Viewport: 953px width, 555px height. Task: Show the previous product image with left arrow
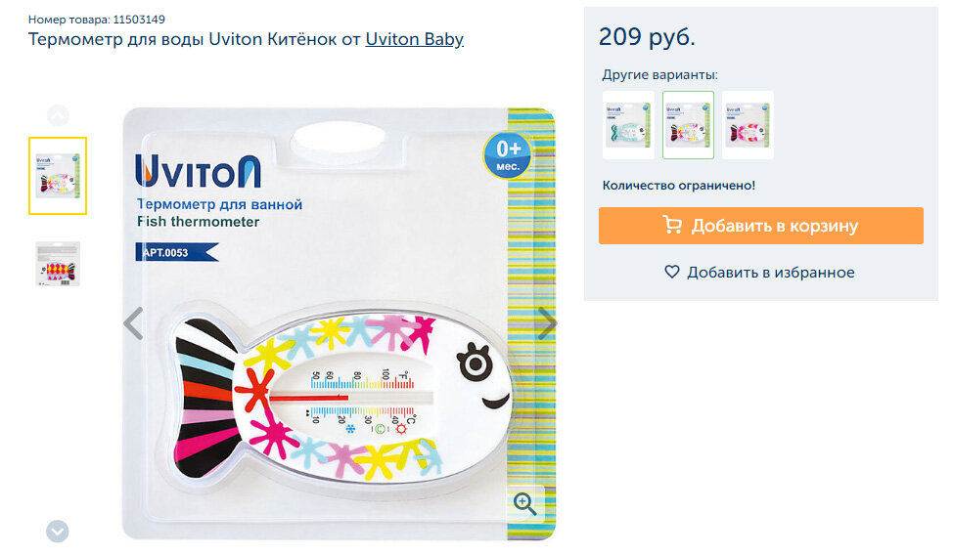coord(133,323)
